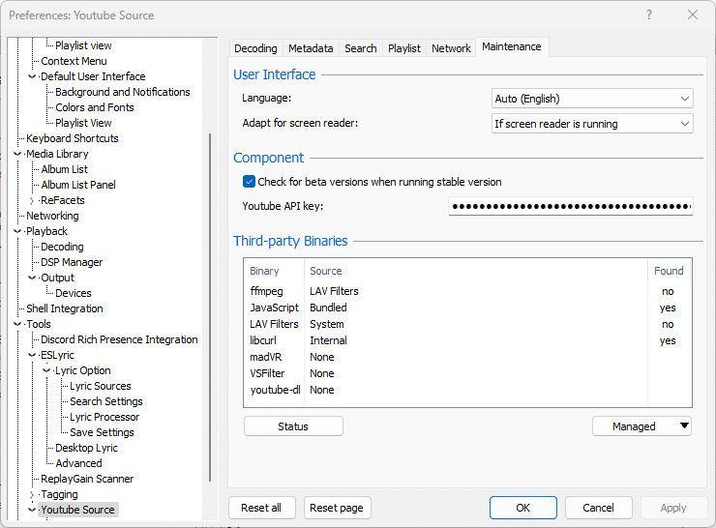
Task: Select the Maintenance tab
Action: (512, 46)
